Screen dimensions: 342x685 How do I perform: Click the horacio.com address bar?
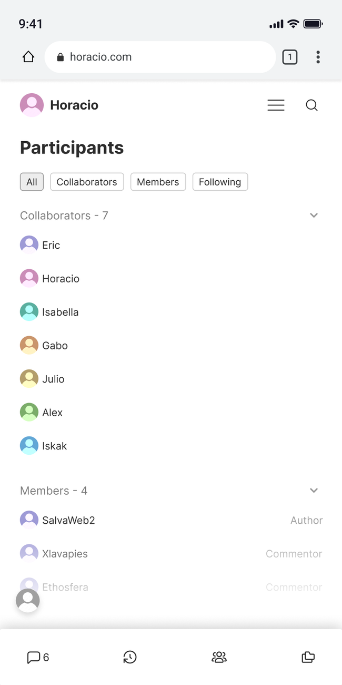[160, 57]
